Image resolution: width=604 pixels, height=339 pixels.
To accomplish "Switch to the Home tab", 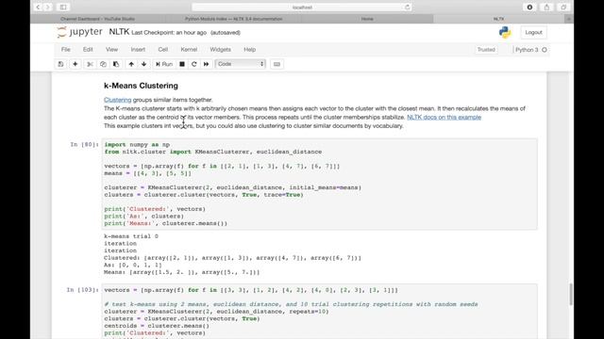I will coord(367,19).
